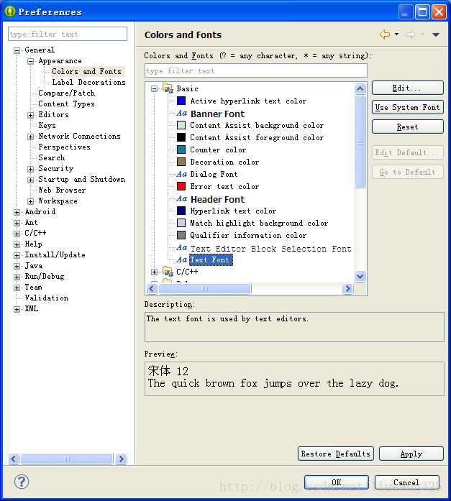The image size is (451, 501).
Task: Click the Colors and Fonts filter text field
Action: point(256,70)
